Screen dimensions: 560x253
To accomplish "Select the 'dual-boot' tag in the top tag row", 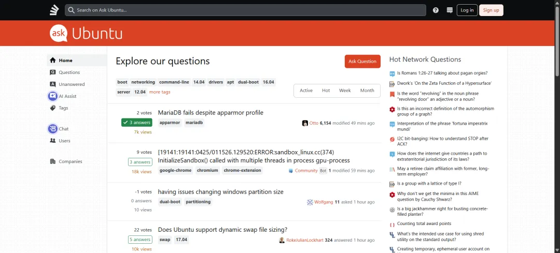I will click(248, 82).
